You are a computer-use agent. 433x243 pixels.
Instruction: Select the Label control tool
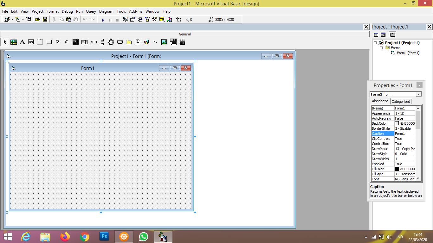pos(22,42)
